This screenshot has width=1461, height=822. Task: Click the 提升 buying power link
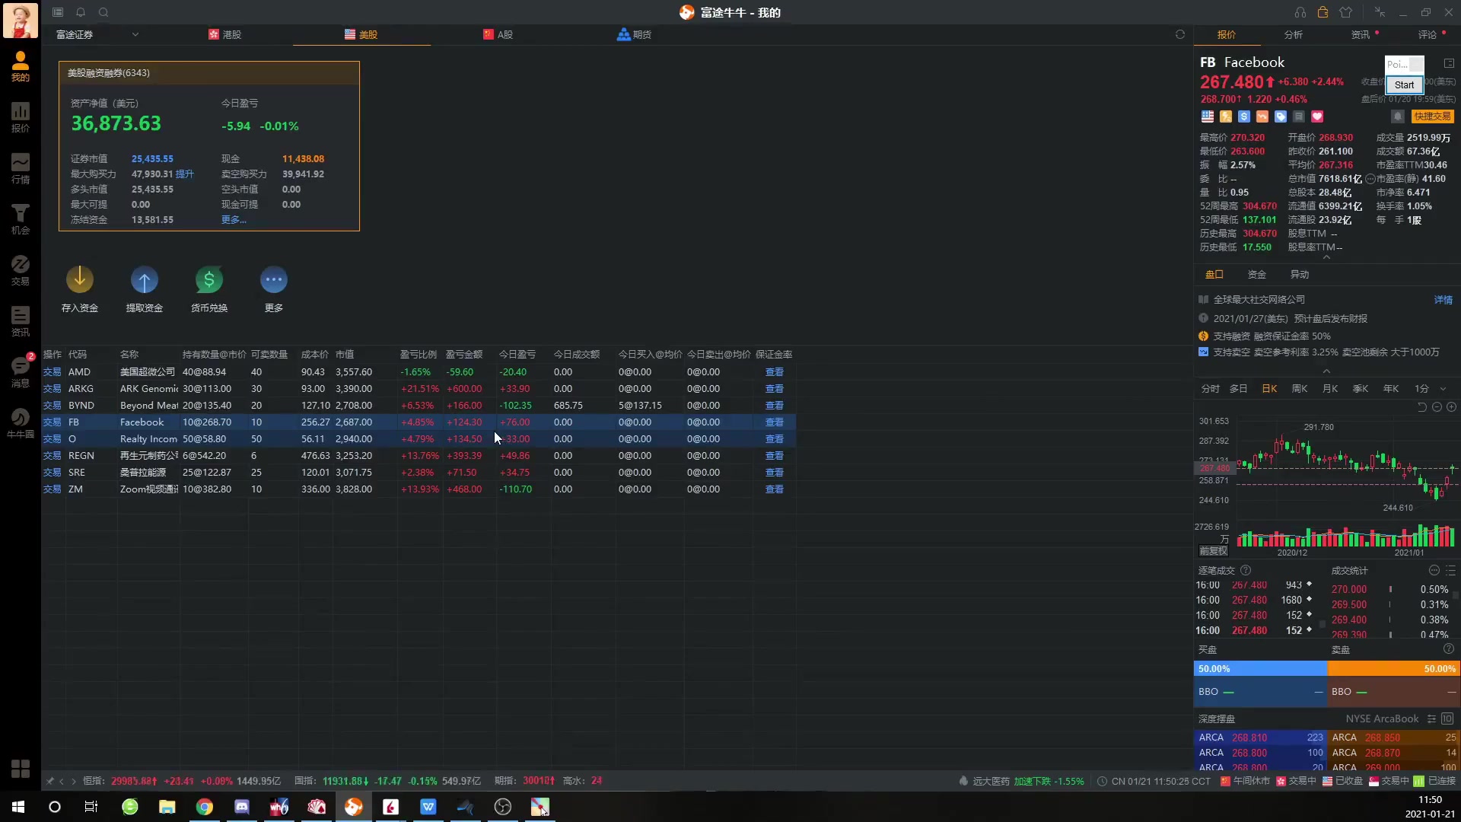coord(184,174)
